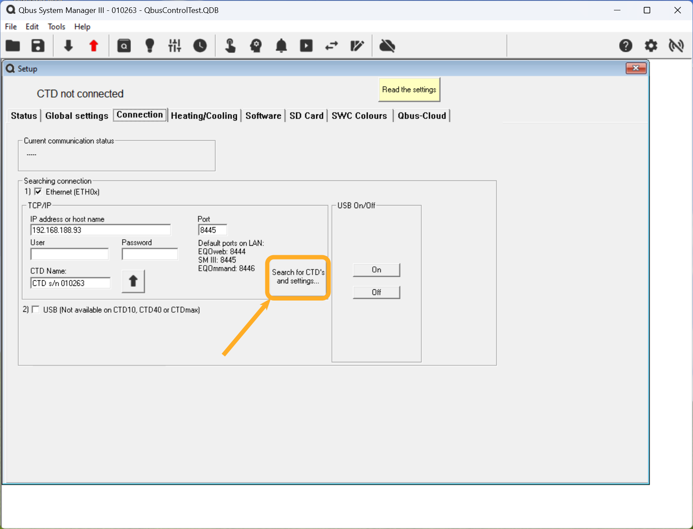Open the head with gear logic icon

click(256, 45)
